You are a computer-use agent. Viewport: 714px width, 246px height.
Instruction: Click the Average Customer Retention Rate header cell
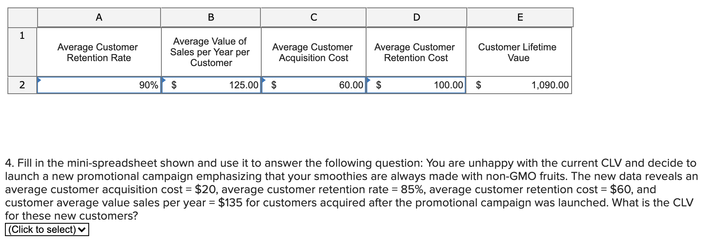(x=99, y=52)
